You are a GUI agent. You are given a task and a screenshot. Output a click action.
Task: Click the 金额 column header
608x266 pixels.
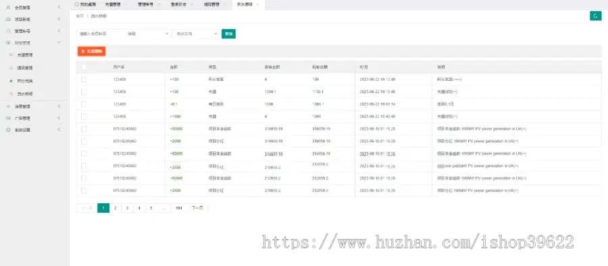pyautogui.click(x=174, y=67)
